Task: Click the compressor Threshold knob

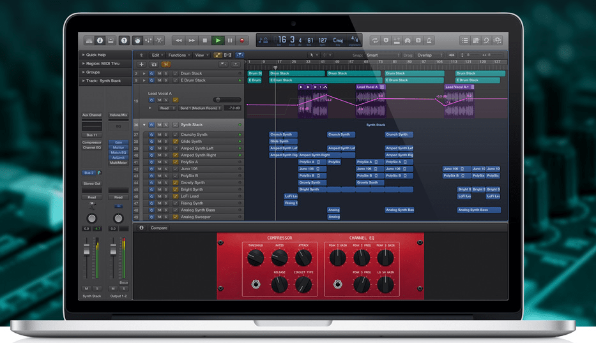Action: pos(255,258)
